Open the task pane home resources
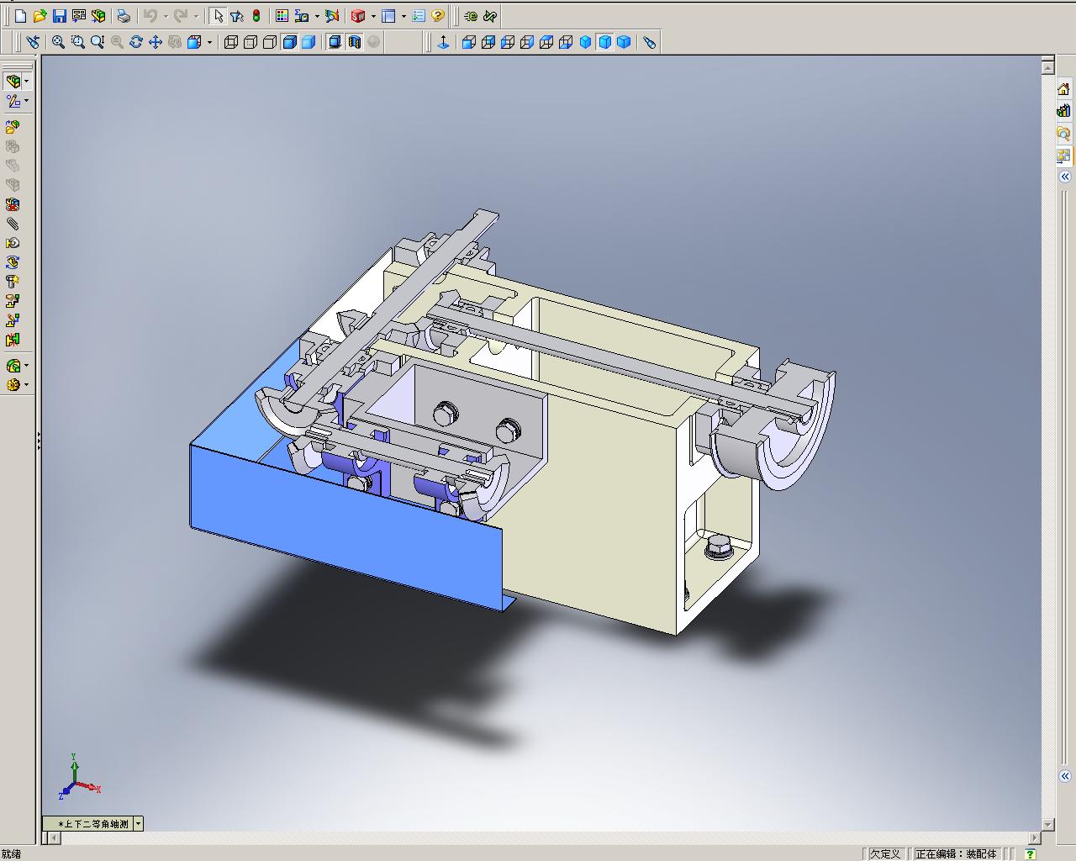The image size is (1076, 861). click(x=1064, y=89)
